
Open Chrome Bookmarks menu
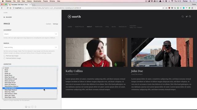(37, 1)
